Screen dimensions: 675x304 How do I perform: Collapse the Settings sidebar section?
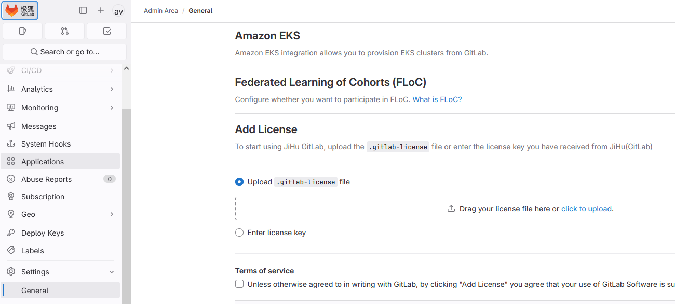click(x=35, y=271)
